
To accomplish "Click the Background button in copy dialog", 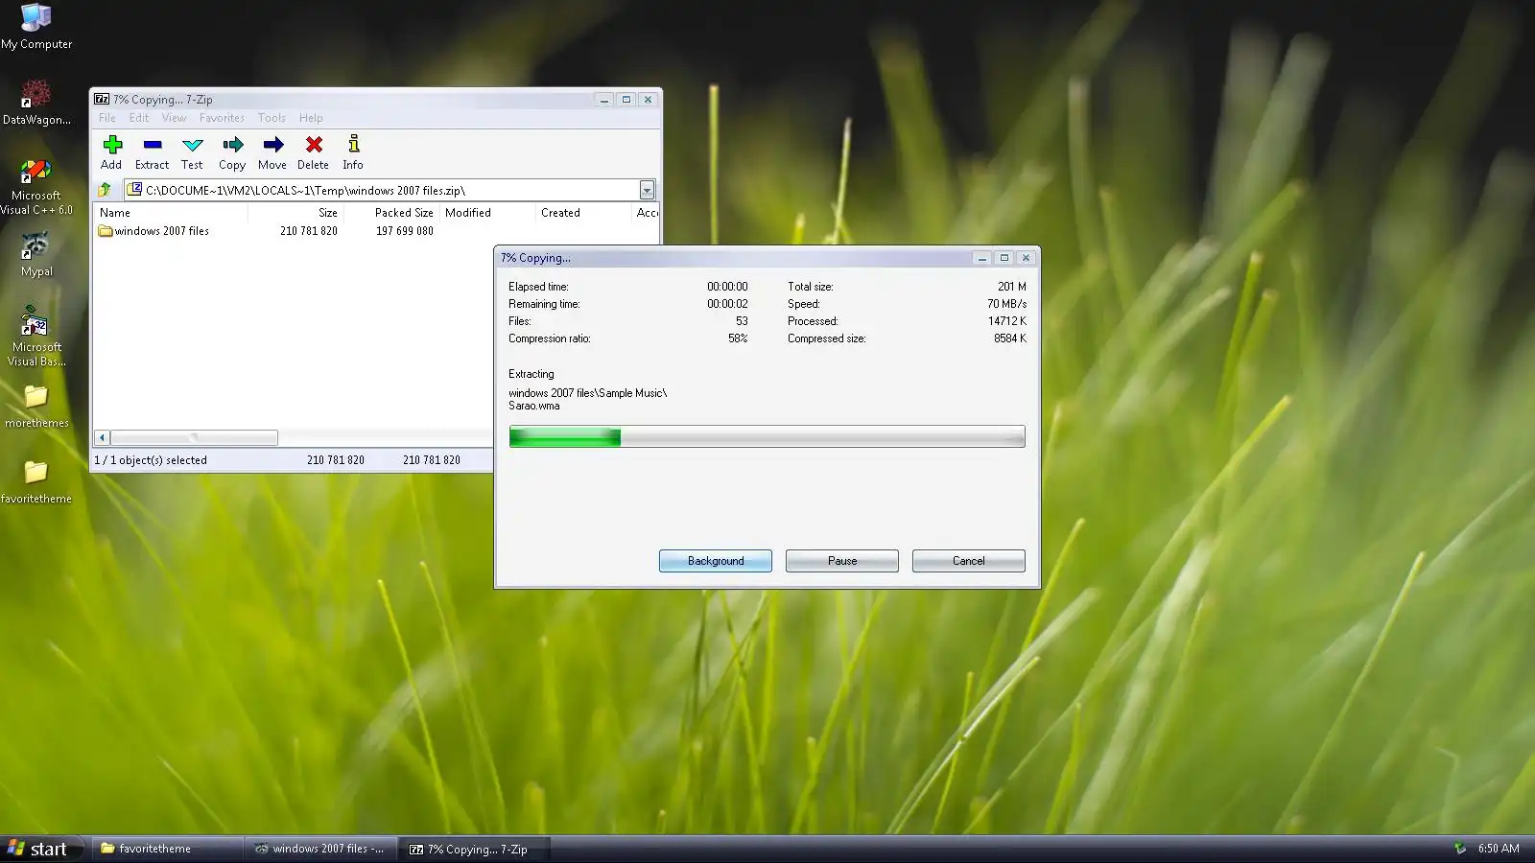I will coord(716,561).
